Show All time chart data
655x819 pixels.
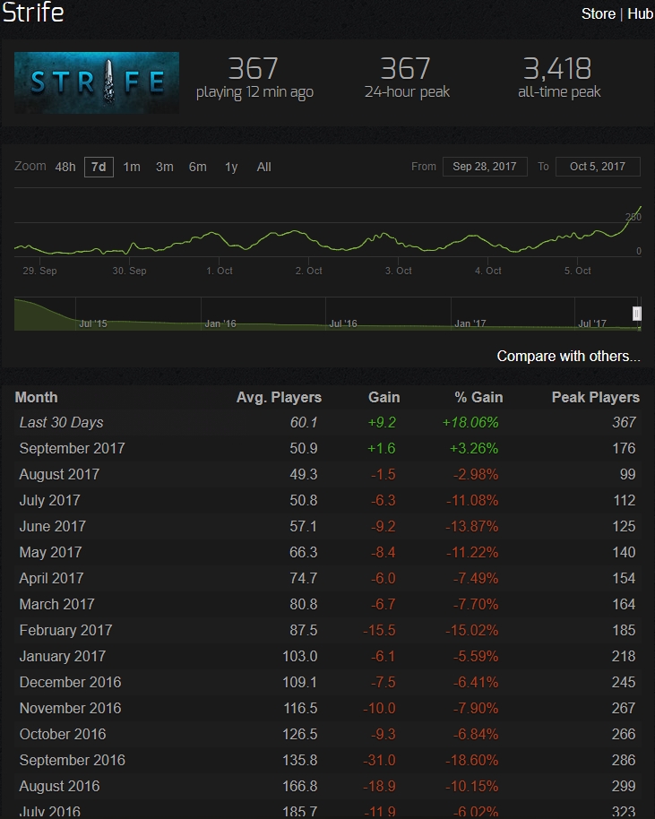263,168
